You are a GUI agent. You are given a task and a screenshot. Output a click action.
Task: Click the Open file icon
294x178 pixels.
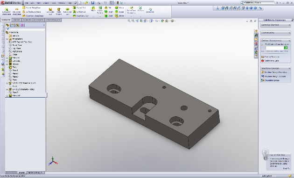coord(86,3)
